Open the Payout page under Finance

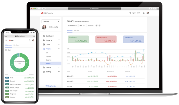(x=48, y=56)
